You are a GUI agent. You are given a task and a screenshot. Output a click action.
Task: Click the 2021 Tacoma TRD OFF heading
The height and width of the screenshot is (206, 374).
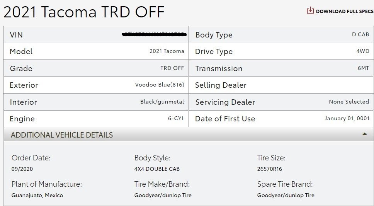84,12
